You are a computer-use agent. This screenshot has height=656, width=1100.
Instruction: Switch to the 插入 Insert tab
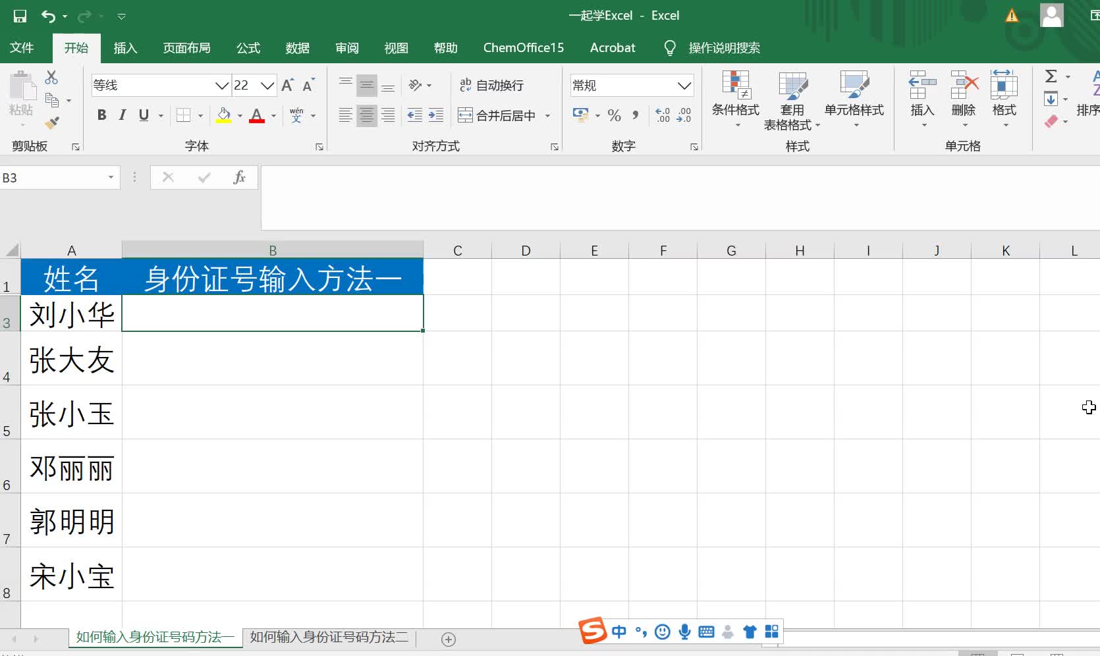coord(125,48)
